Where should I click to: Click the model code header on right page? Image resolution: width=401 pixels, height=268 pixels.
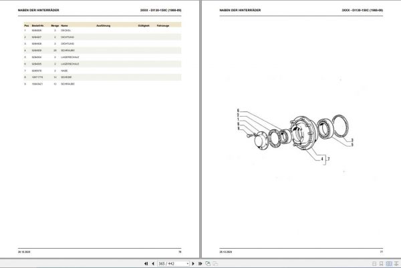pos(362,10)
